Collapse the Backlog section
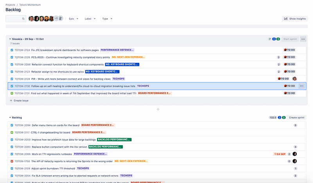 (10, 117)
